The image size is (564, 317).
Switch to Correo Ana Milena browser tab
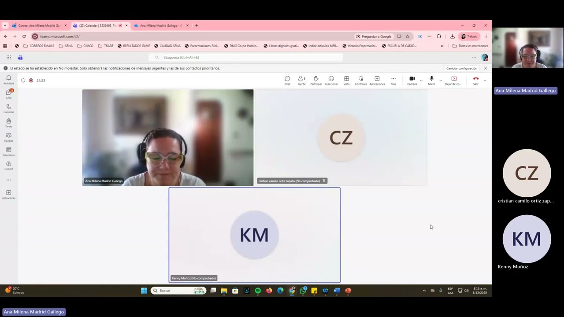click(39, 26)
